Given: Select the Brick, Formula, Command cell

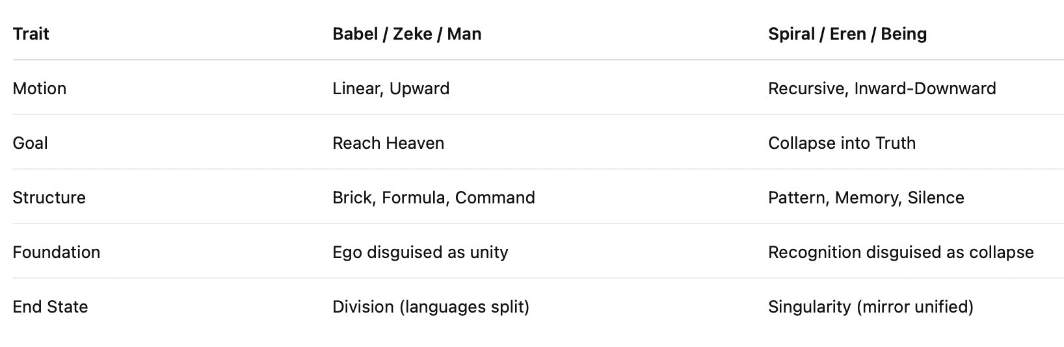Looking at the screenshot, I should tap(433, 198).
